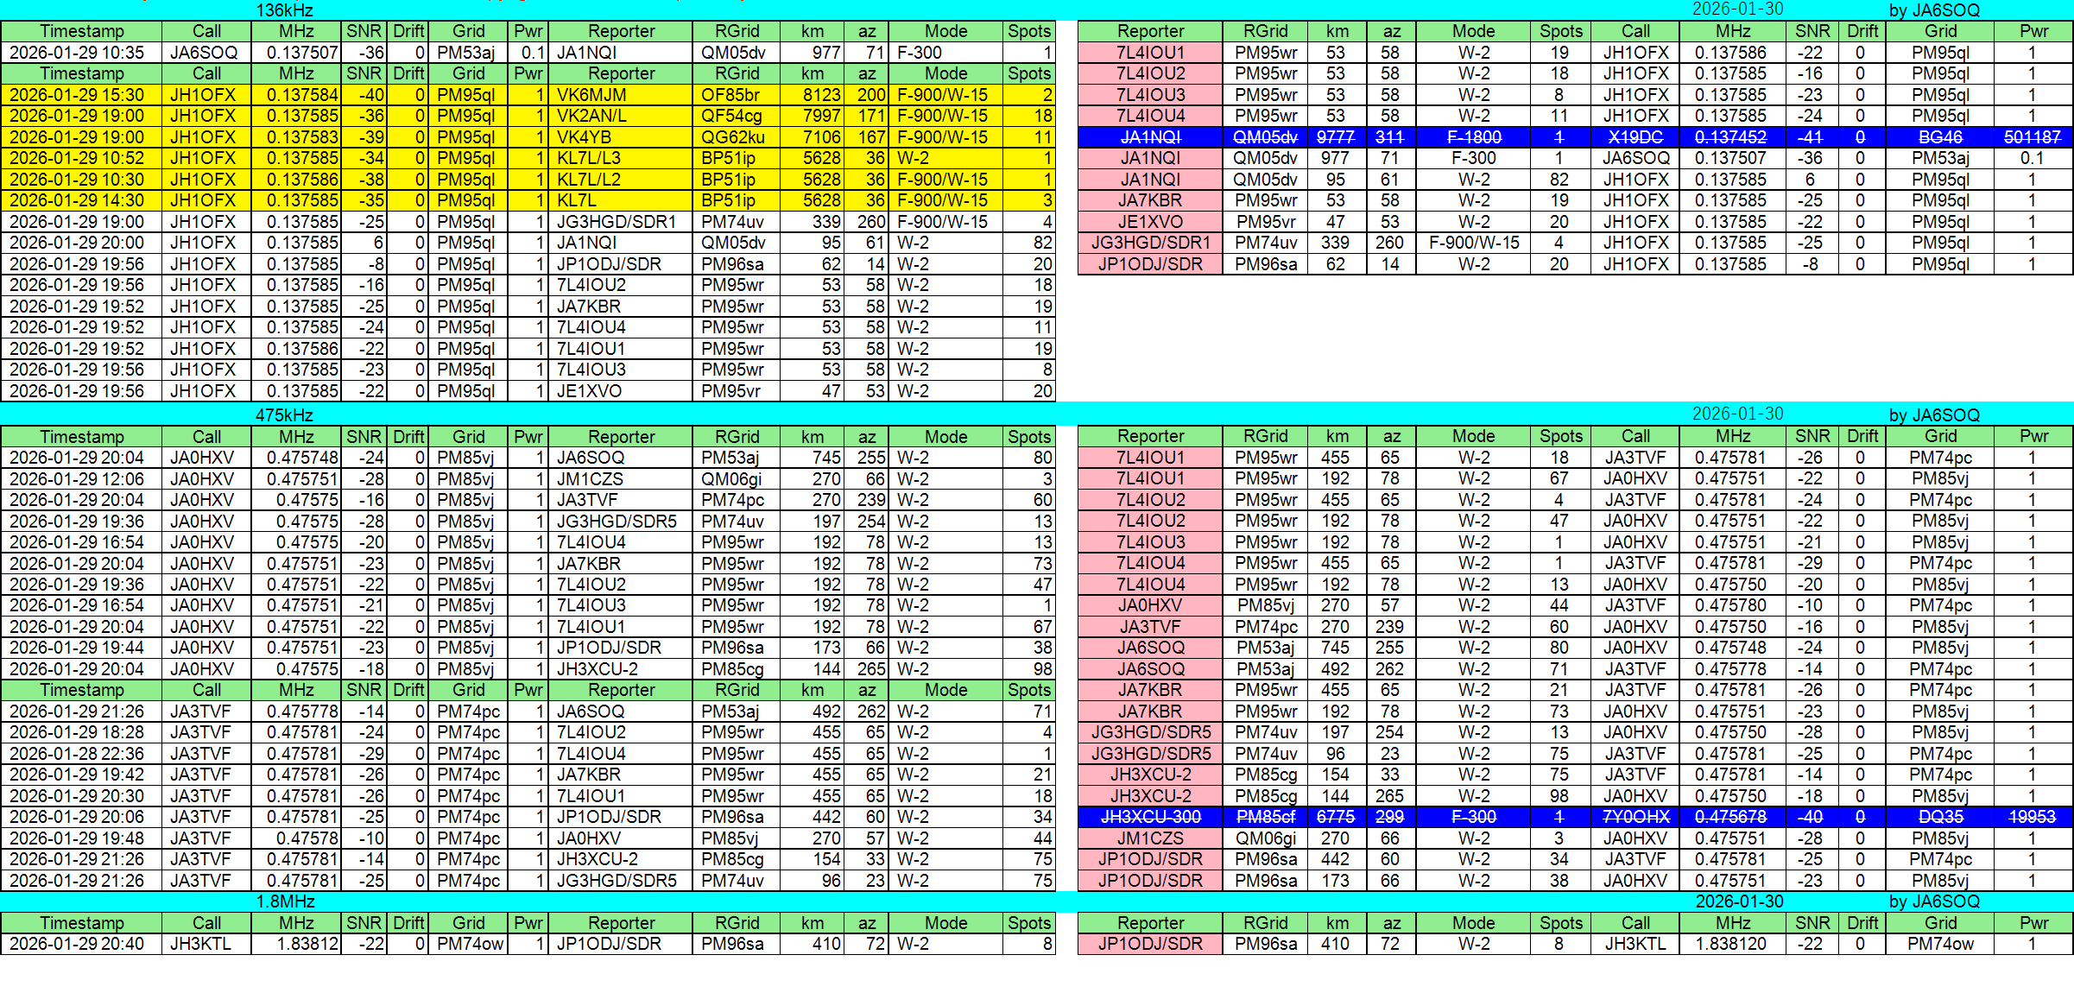
Task: Click the 475kHz section title
Action: pyautogui.click(x=284, y=415)
